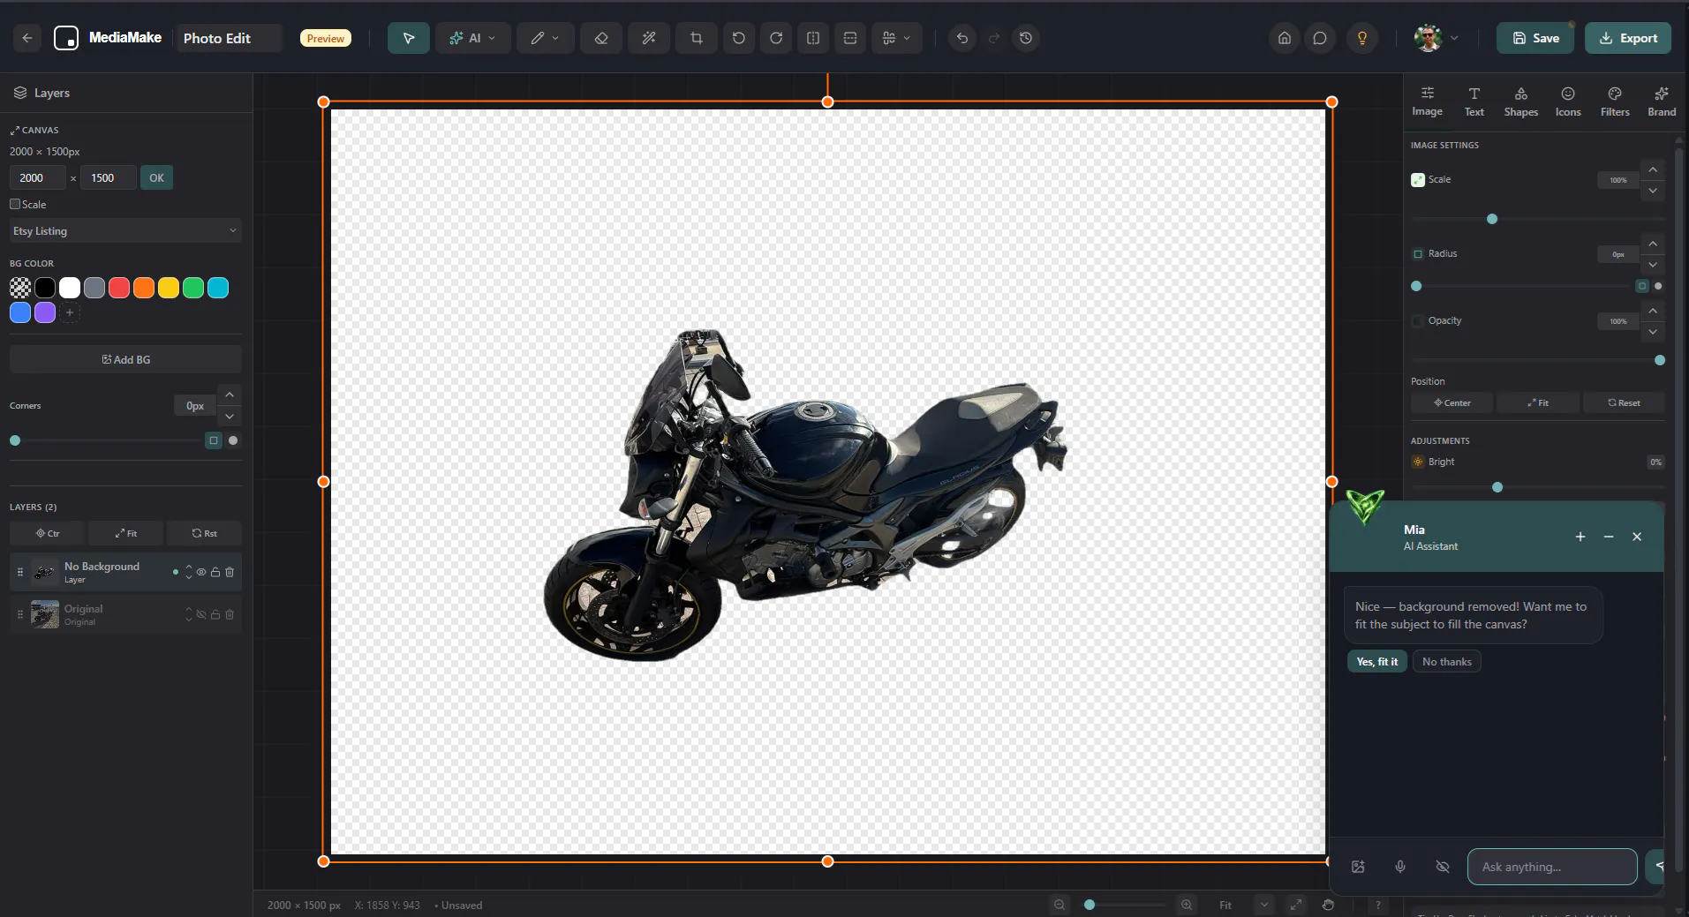Open the help question mark
This screenshot has width=1689, height=917.
[x=1377, y=905]
